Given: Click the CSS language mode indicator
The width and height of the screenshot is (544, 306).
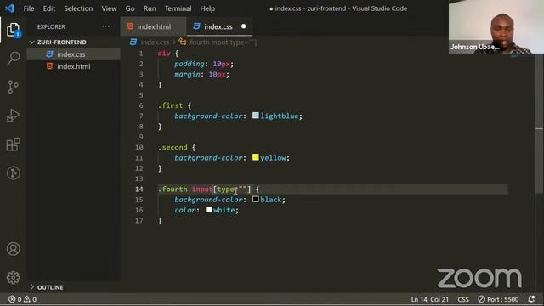Looking at the screenshot, I should 462,299.
